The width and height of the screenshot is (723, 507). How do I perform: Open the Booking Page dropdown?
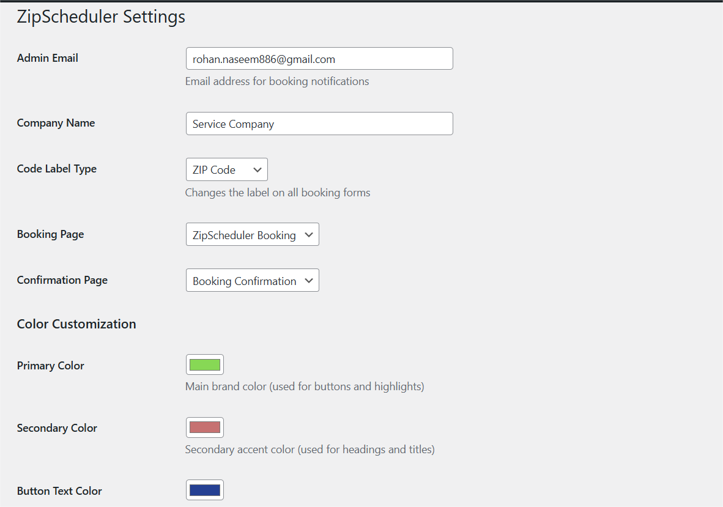(x=252, y=234)
